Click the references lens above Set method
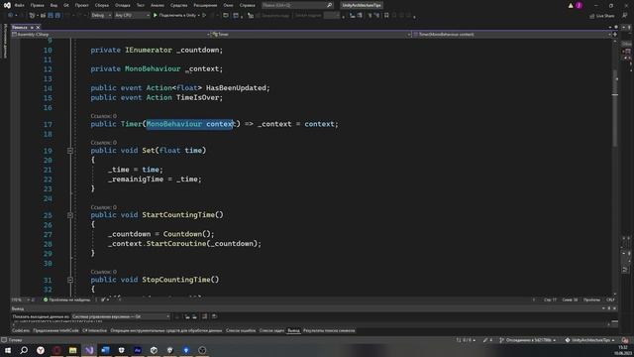Viewport: 634px width, 357px height. tap(103, 143)
